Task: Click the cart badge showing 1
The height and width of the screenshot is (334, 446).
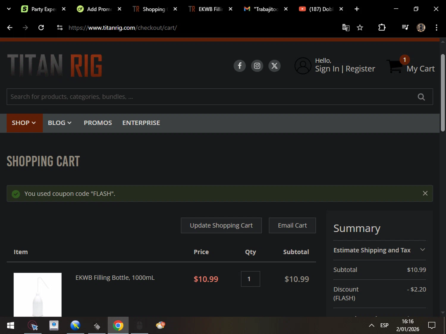Action: tap(404, 60)
